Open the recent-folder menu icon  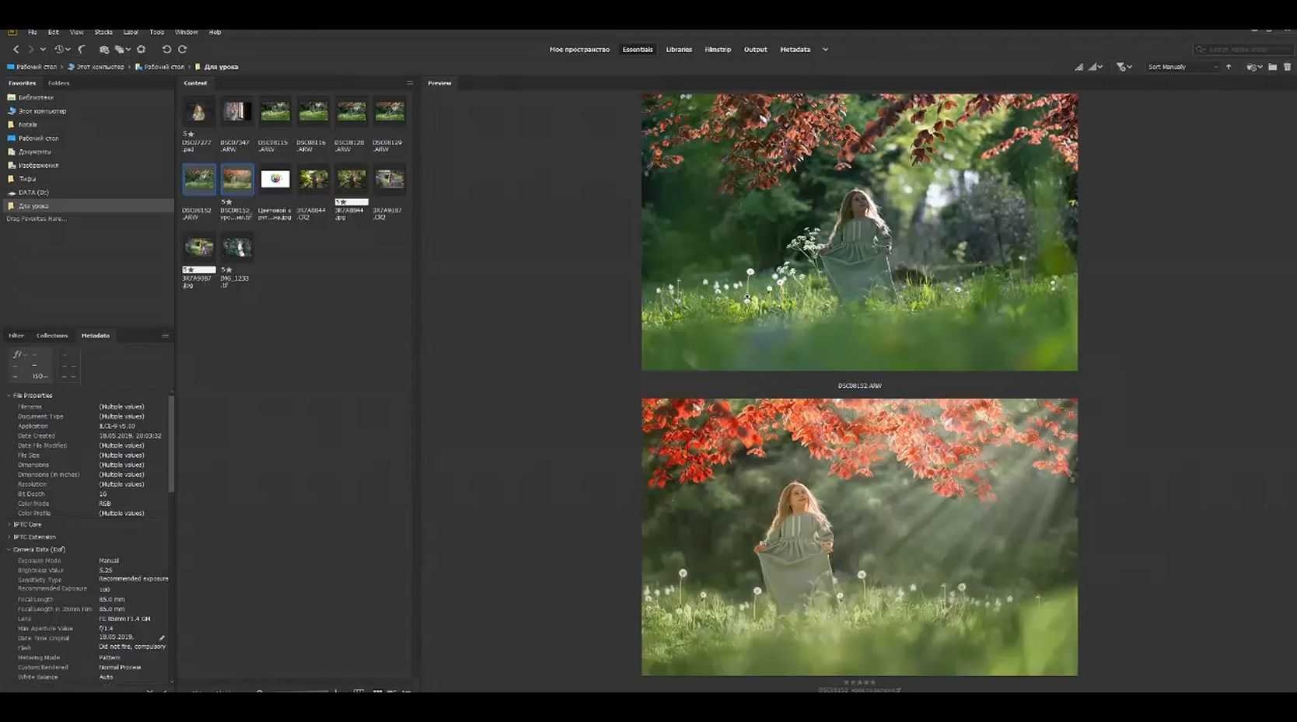1253,67
